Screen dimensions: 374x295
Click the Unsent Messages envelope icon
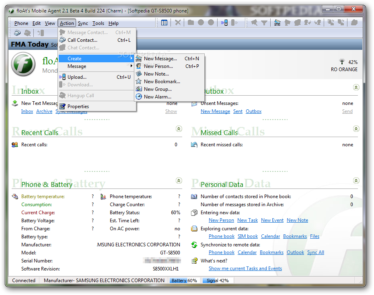pos(194,104)
